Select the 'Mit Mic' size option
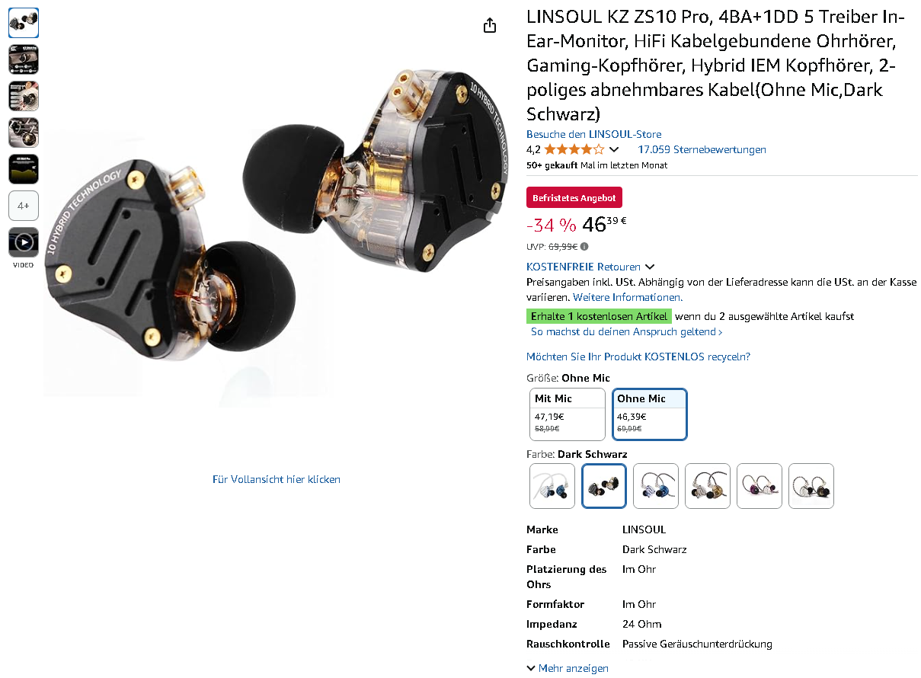The image size is (921, 678). [x=568, y=414]
